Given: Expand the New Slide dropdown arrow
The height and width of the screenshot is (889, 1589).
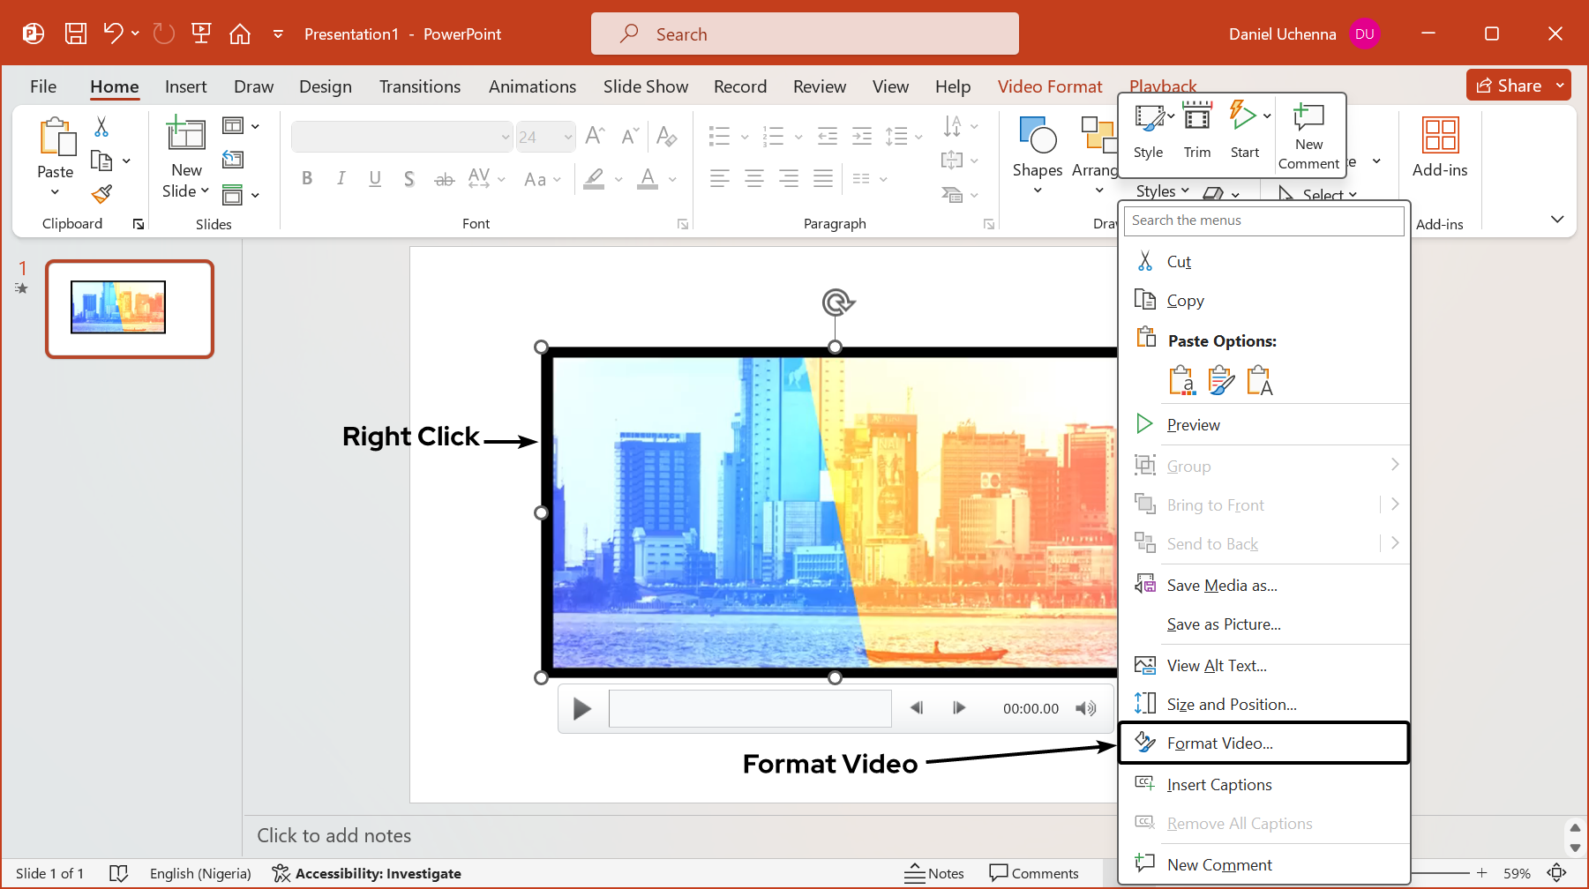Looking at the screenshot, I should (x=205, y=190).
